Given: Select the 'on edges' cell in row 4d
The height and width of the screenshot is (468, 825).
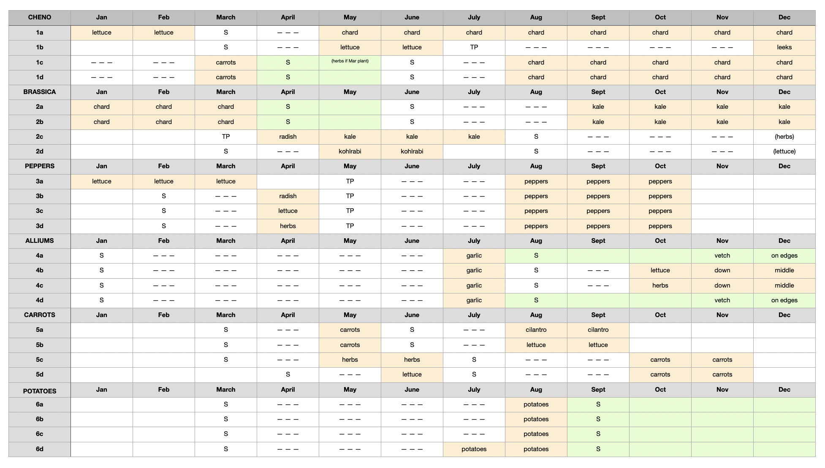Looking at the screenshot, I should [x=784, y=300].
